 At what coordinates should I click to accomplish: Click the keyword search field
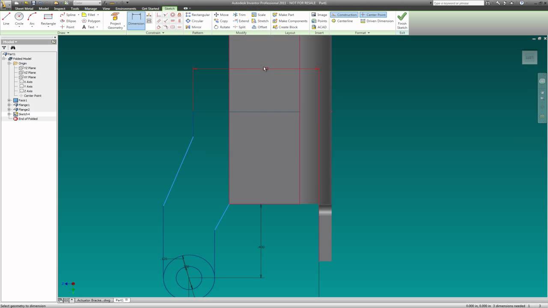458,3
